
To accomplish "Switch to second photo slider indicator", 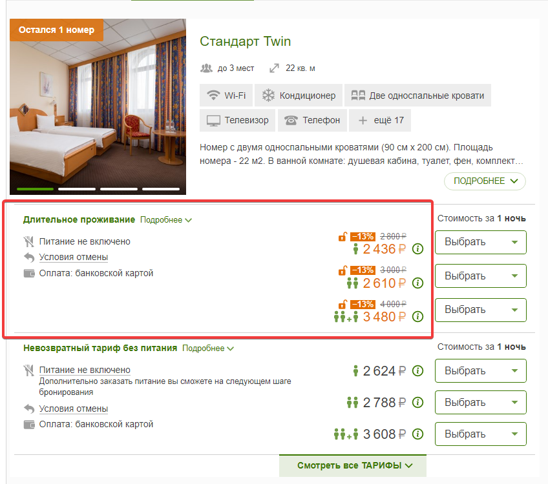I will 77,189.
